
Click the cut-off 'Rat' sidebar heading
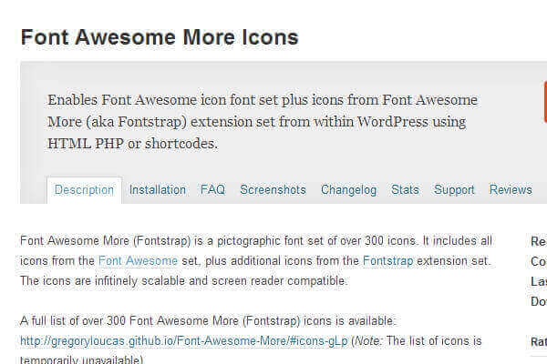click(x=539, y=342)
